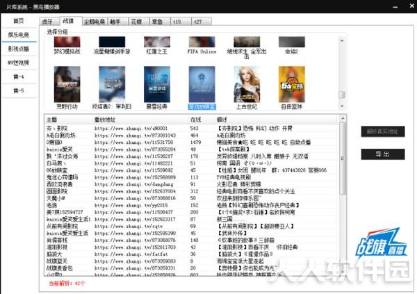Choose the 命运2 group thumbnail
This screenshot has height=294, width=417.
292,42
